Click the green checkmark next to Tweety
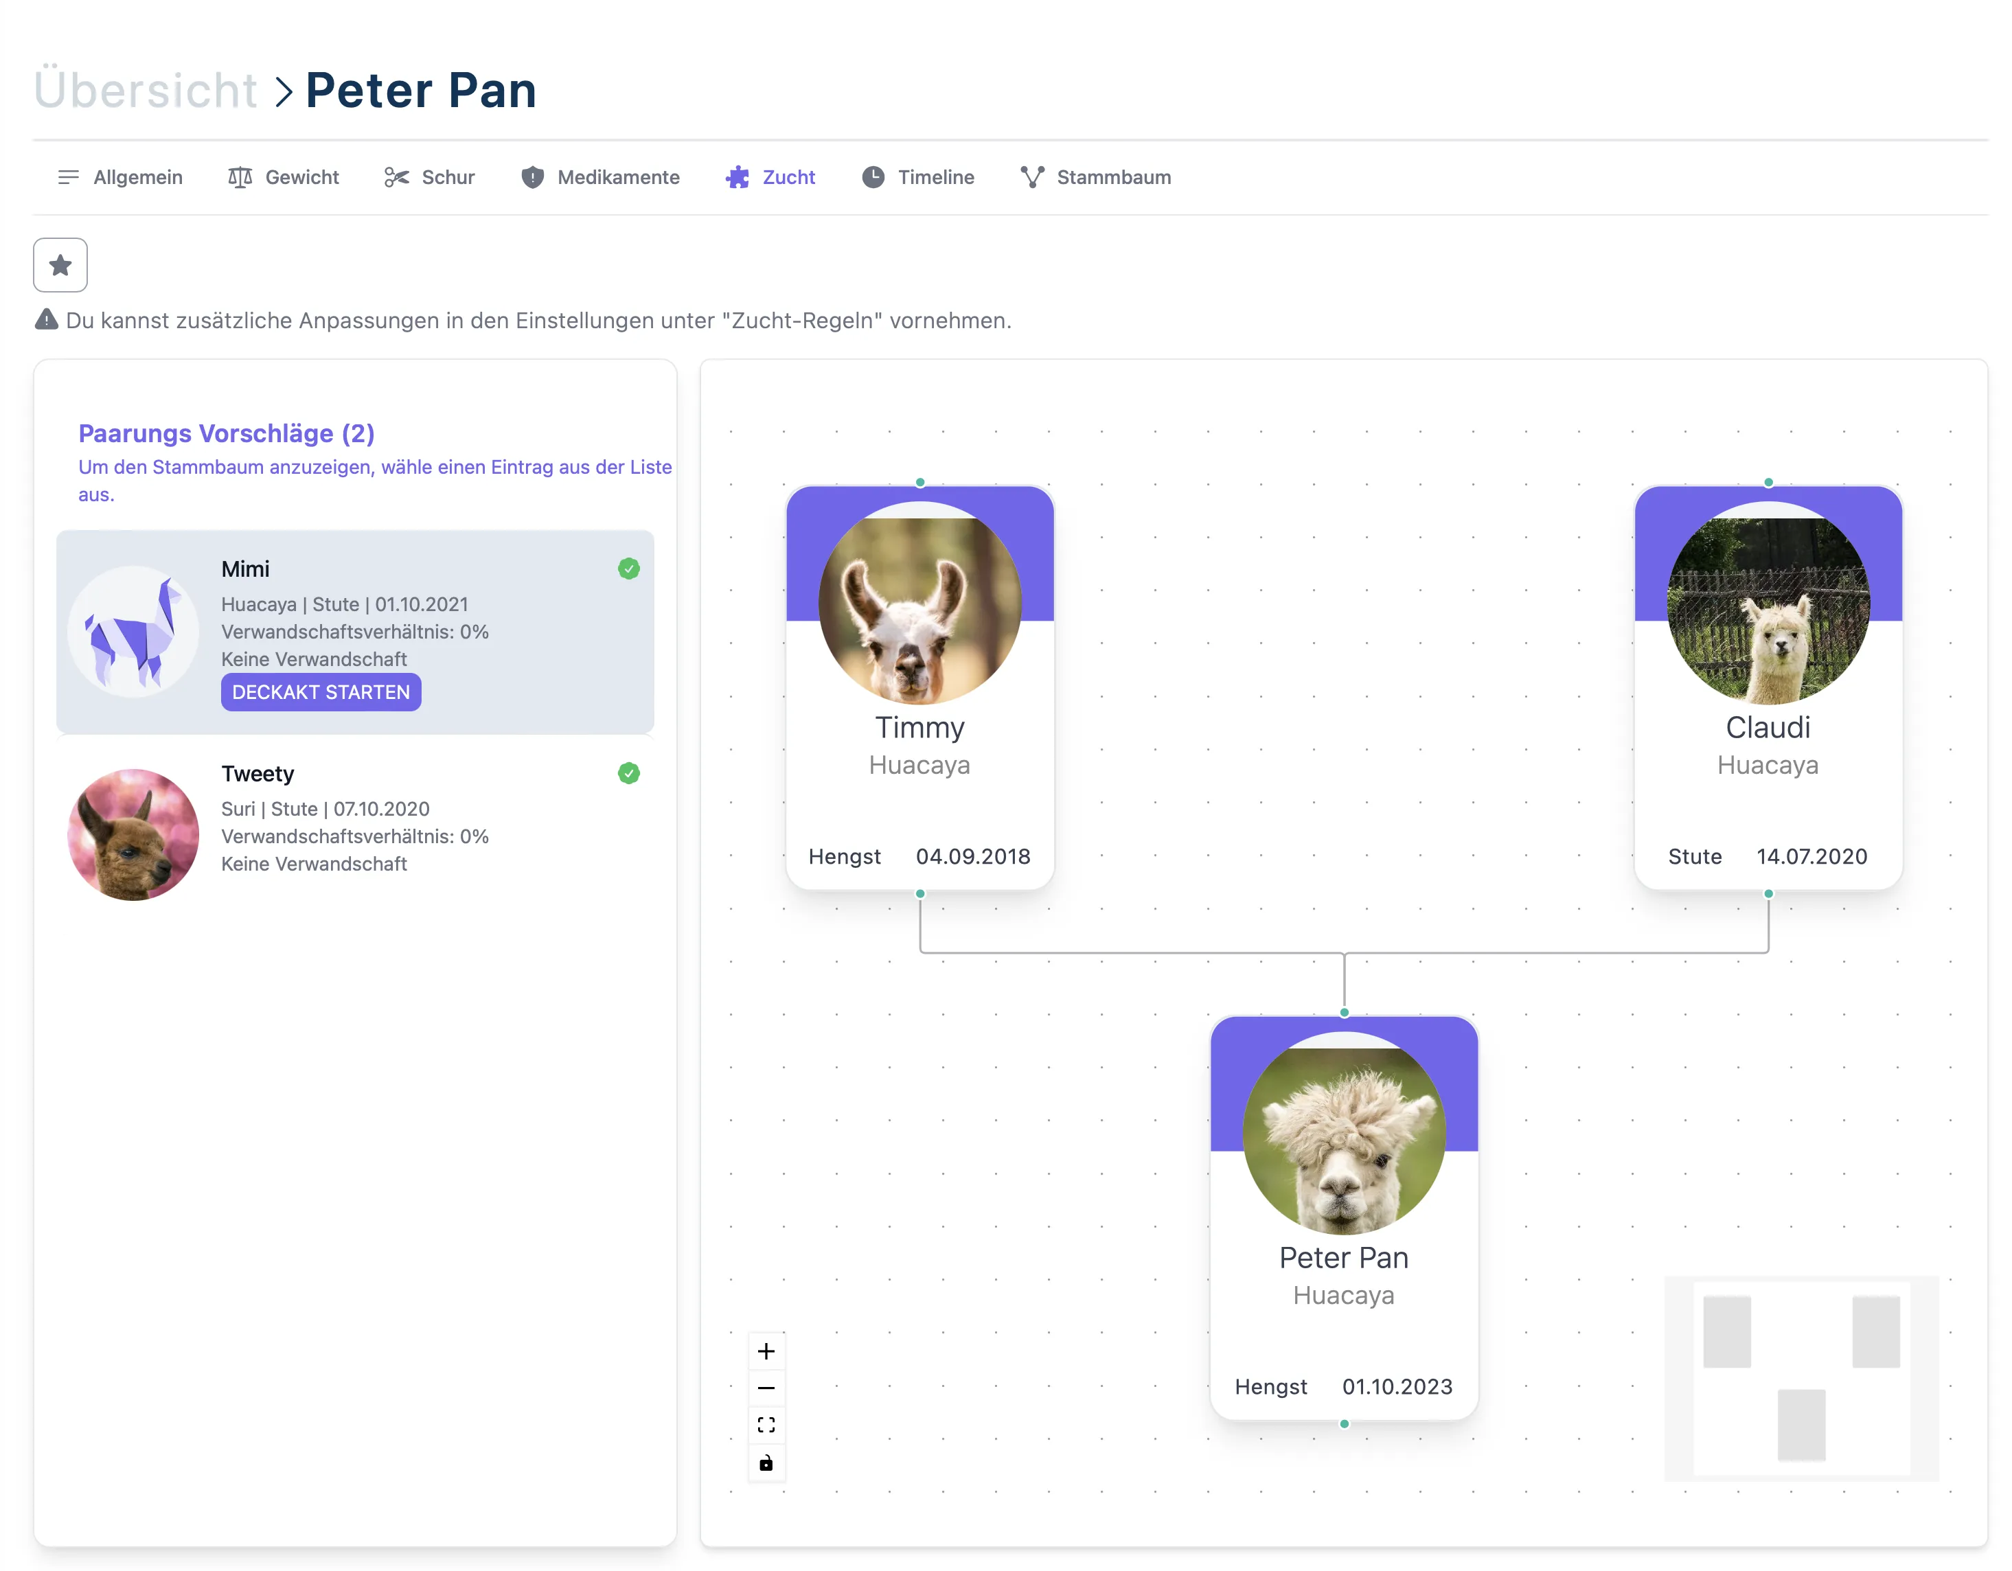Viewport: 2012px width, 1571px height. 628,773
